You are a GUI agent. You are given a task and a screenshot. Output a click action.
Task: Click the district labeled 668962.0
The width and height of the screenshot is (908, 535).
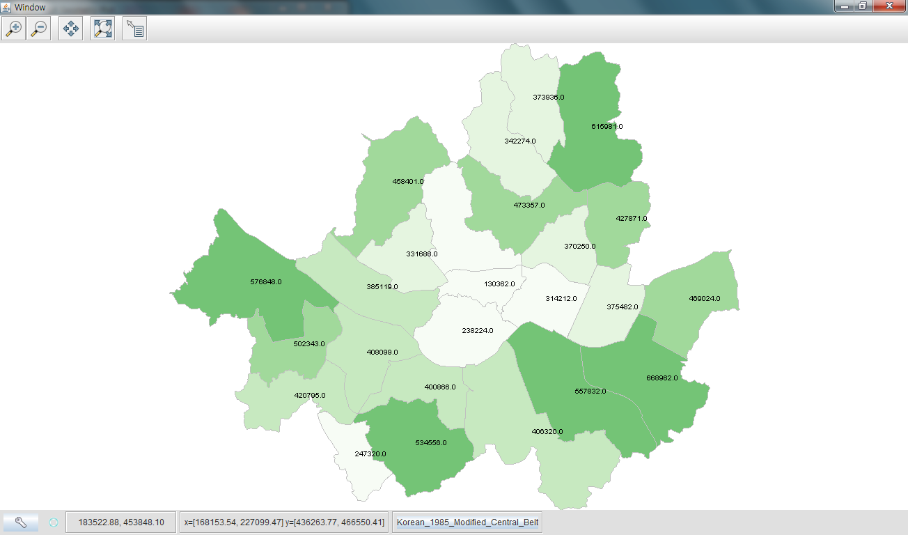point(662,377)
